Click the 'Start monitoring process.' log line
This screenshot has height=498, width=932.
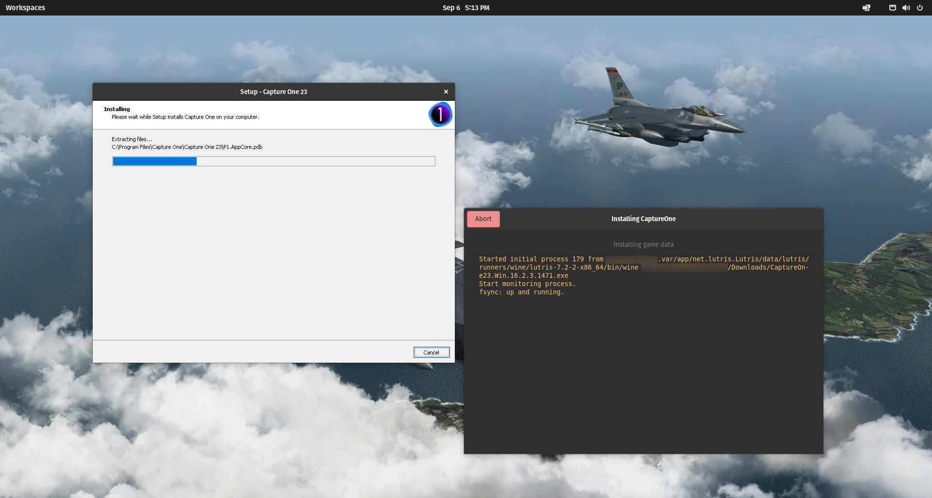[527, 284]
